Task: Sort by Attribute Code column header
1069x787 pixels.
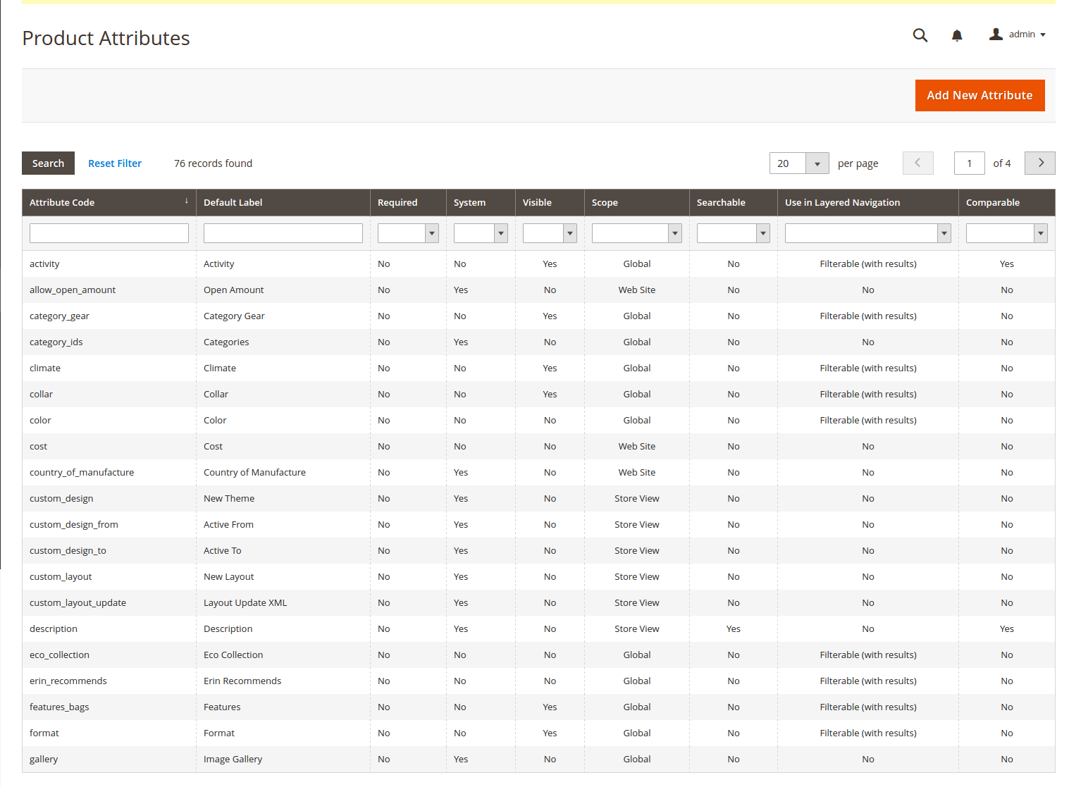Action: tap(109, 202)
